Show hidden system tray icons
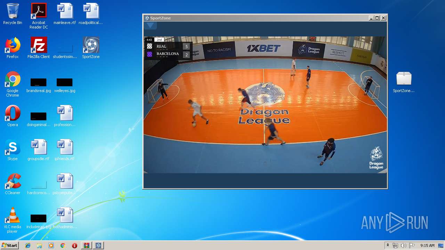Viewport: 445px width, 250px height. [x=388, y=245]
